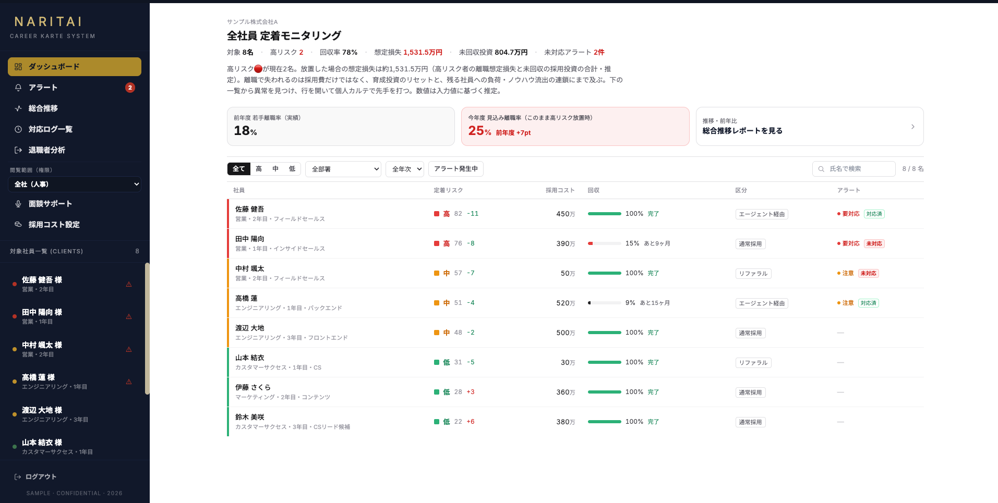Click the 面談サポート microphone icon
The width and height of the screenshot is (998, 503).
click(18, 204)
